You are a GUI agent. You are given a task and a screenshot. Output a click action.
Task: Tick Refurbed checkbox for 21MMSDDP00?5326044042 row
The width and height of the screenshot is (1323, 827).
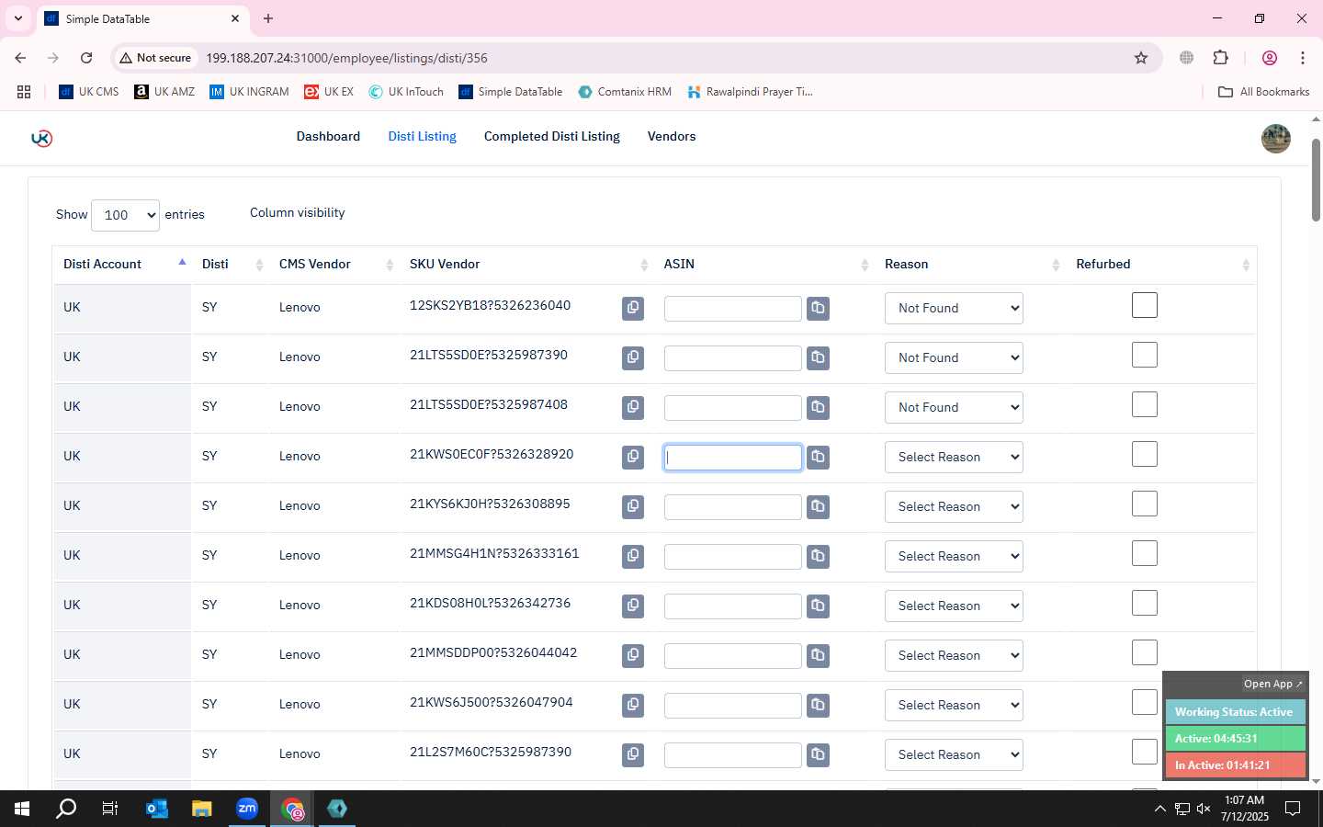(1145, 652)
